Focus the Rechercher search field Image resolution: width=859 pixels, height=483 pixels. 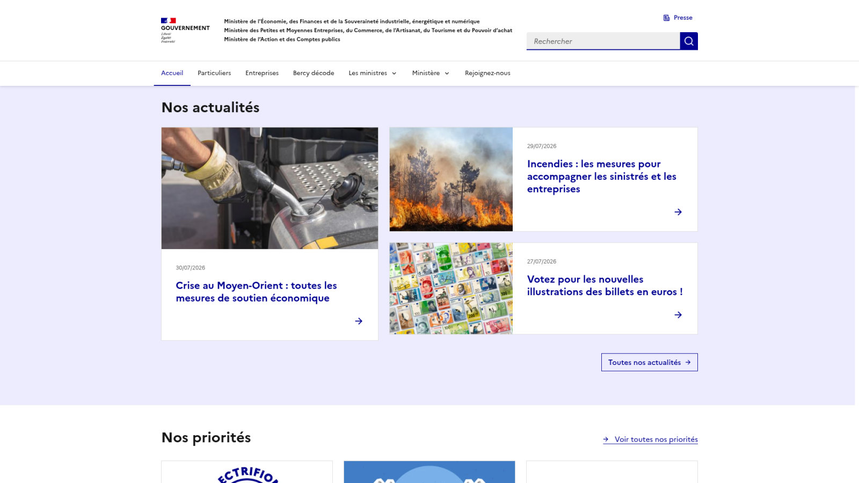click(603, 41)
